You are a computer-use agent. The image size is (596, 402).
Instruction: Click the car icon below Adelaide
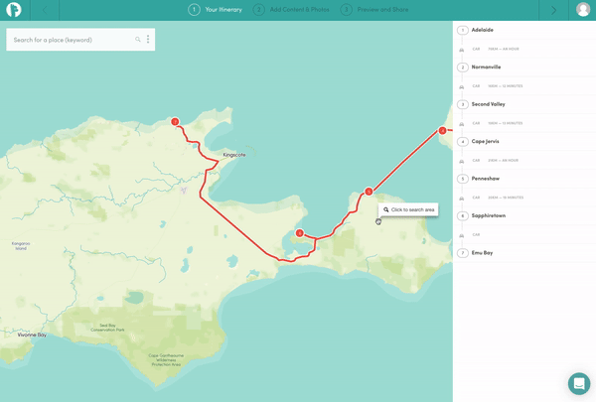[x=462, y=49]
